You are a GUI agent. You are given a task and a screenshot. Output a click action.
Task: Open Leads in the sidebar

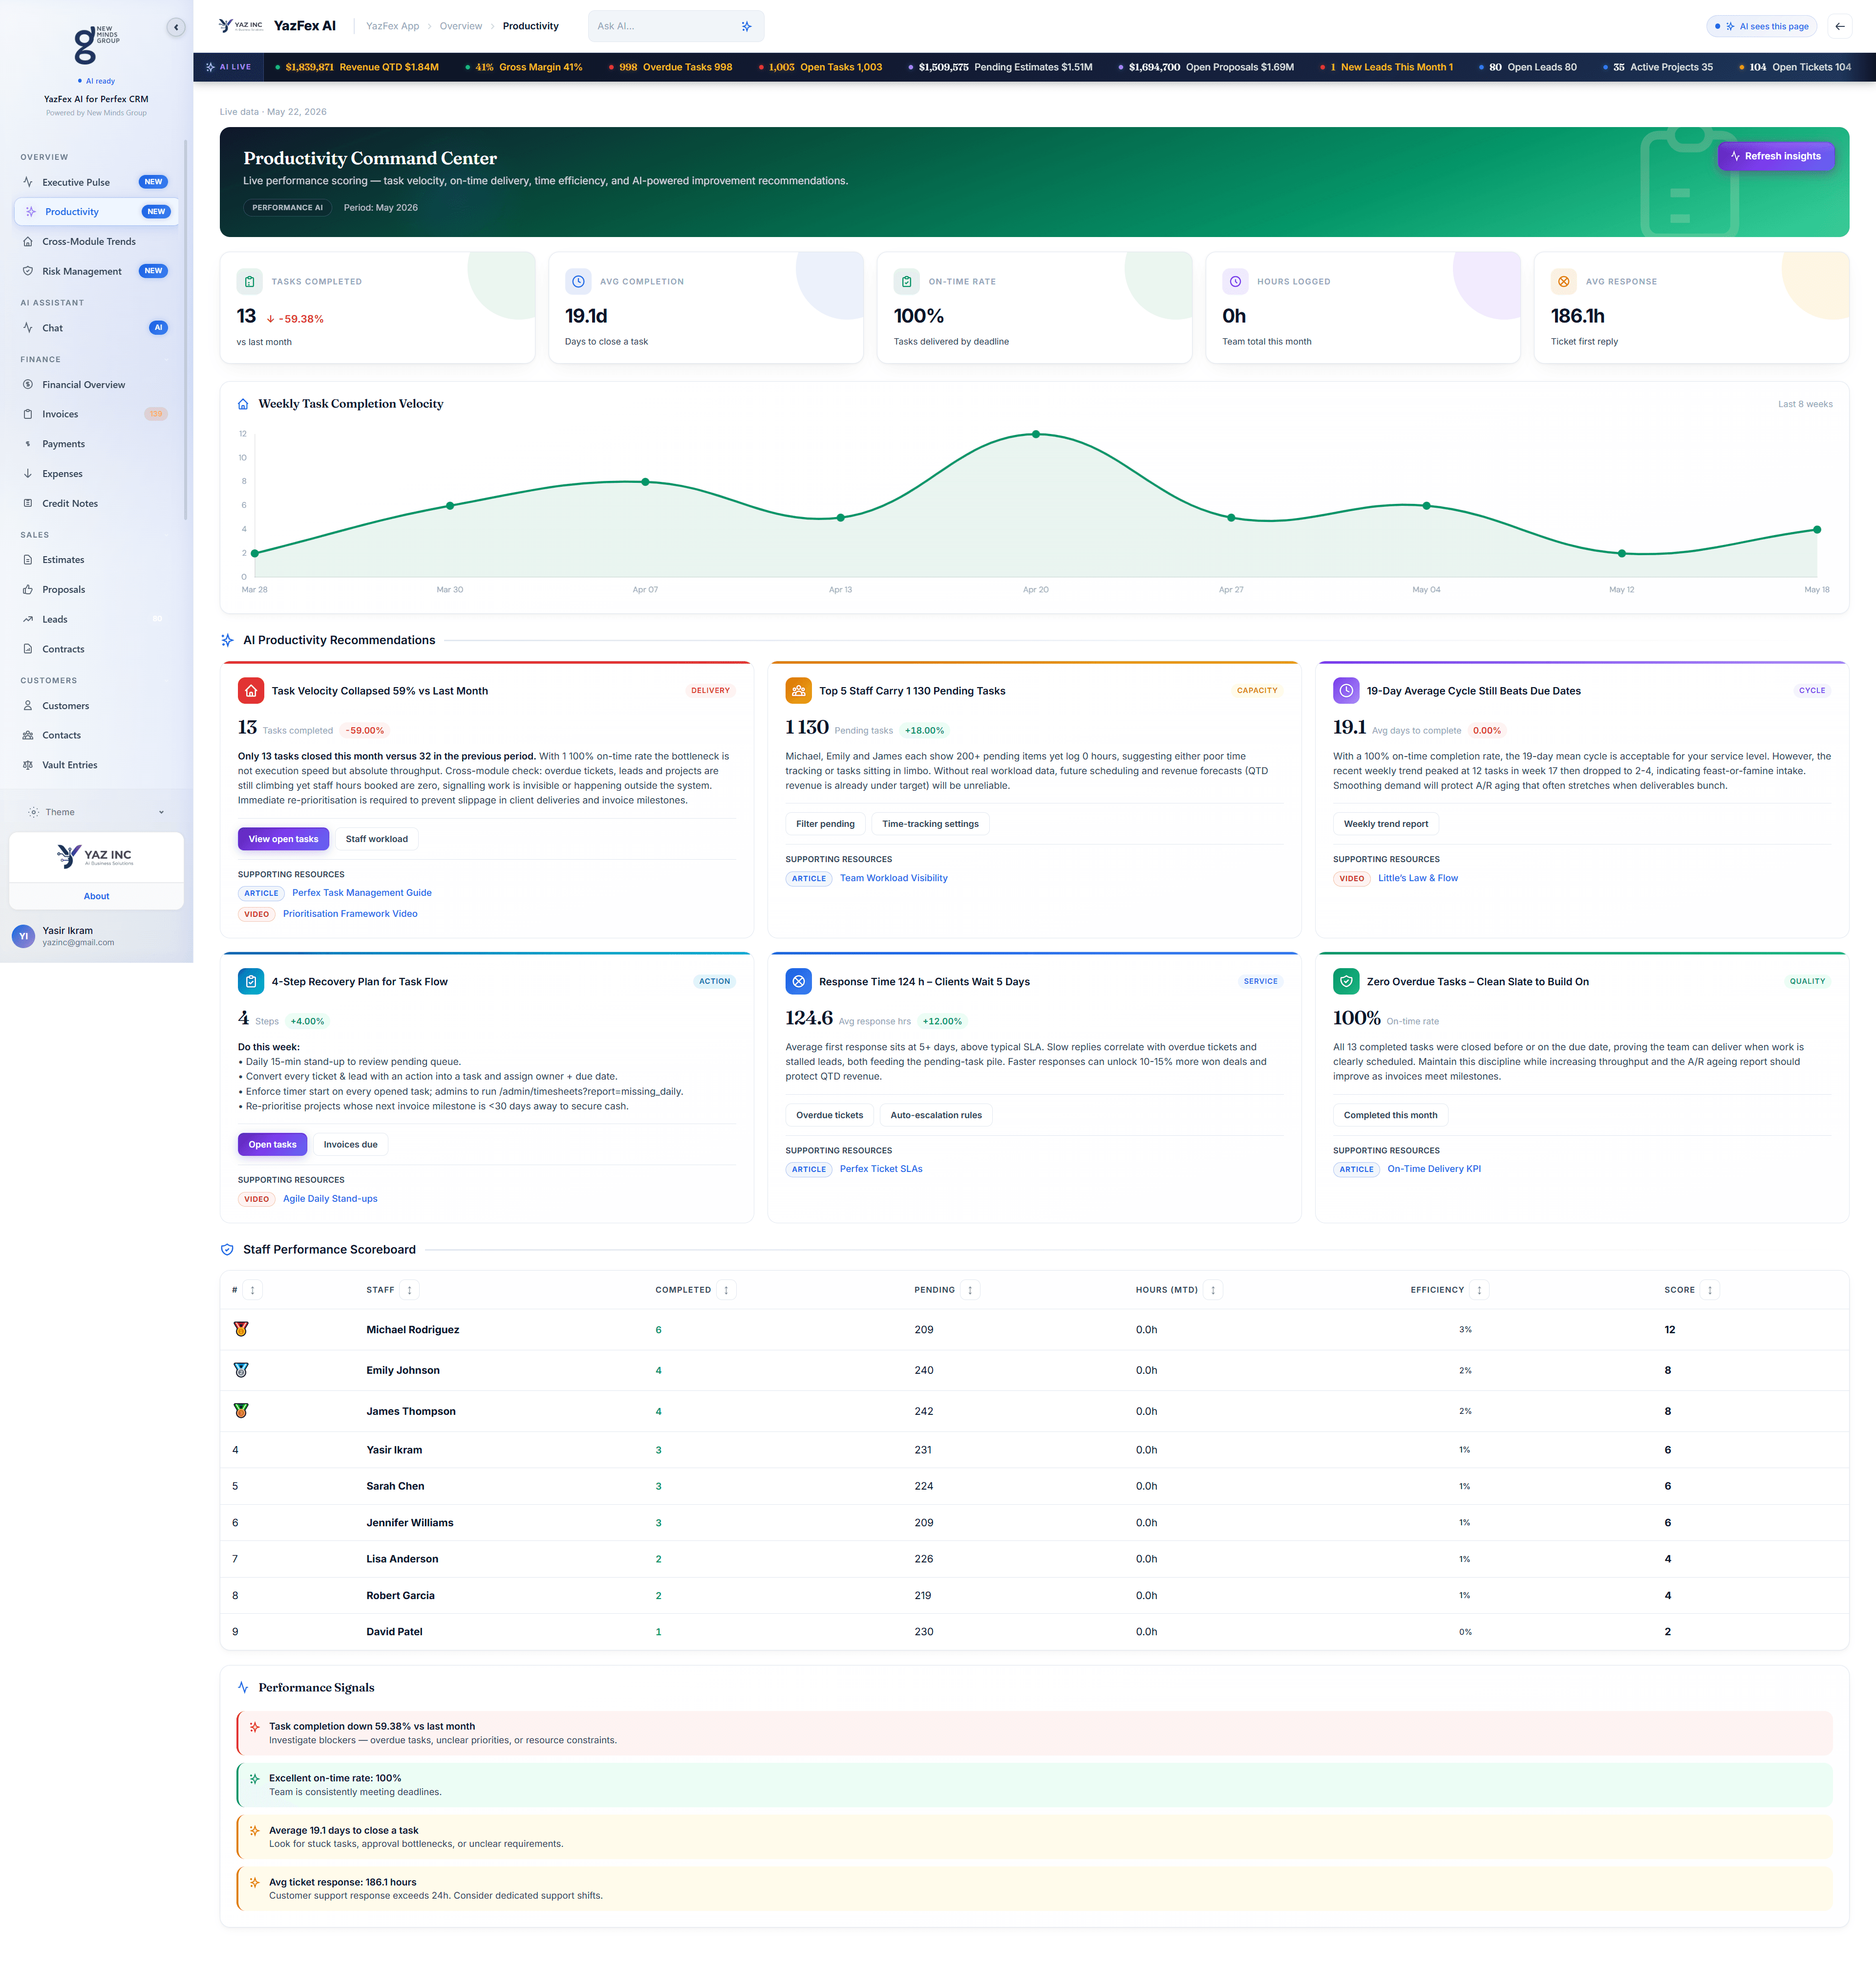point(96,619)
